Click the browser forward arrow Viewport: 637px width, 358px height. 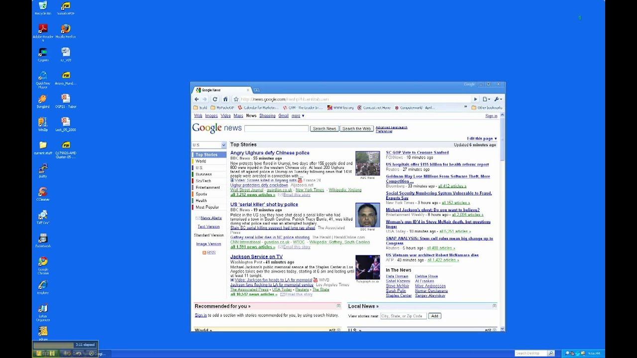(205, 99)
